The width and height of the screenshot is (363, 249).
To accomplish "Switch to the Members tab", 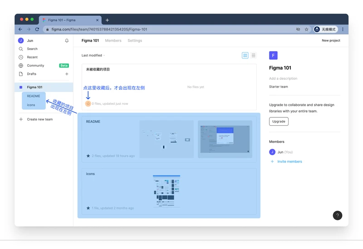I will [x=113, y=40].
